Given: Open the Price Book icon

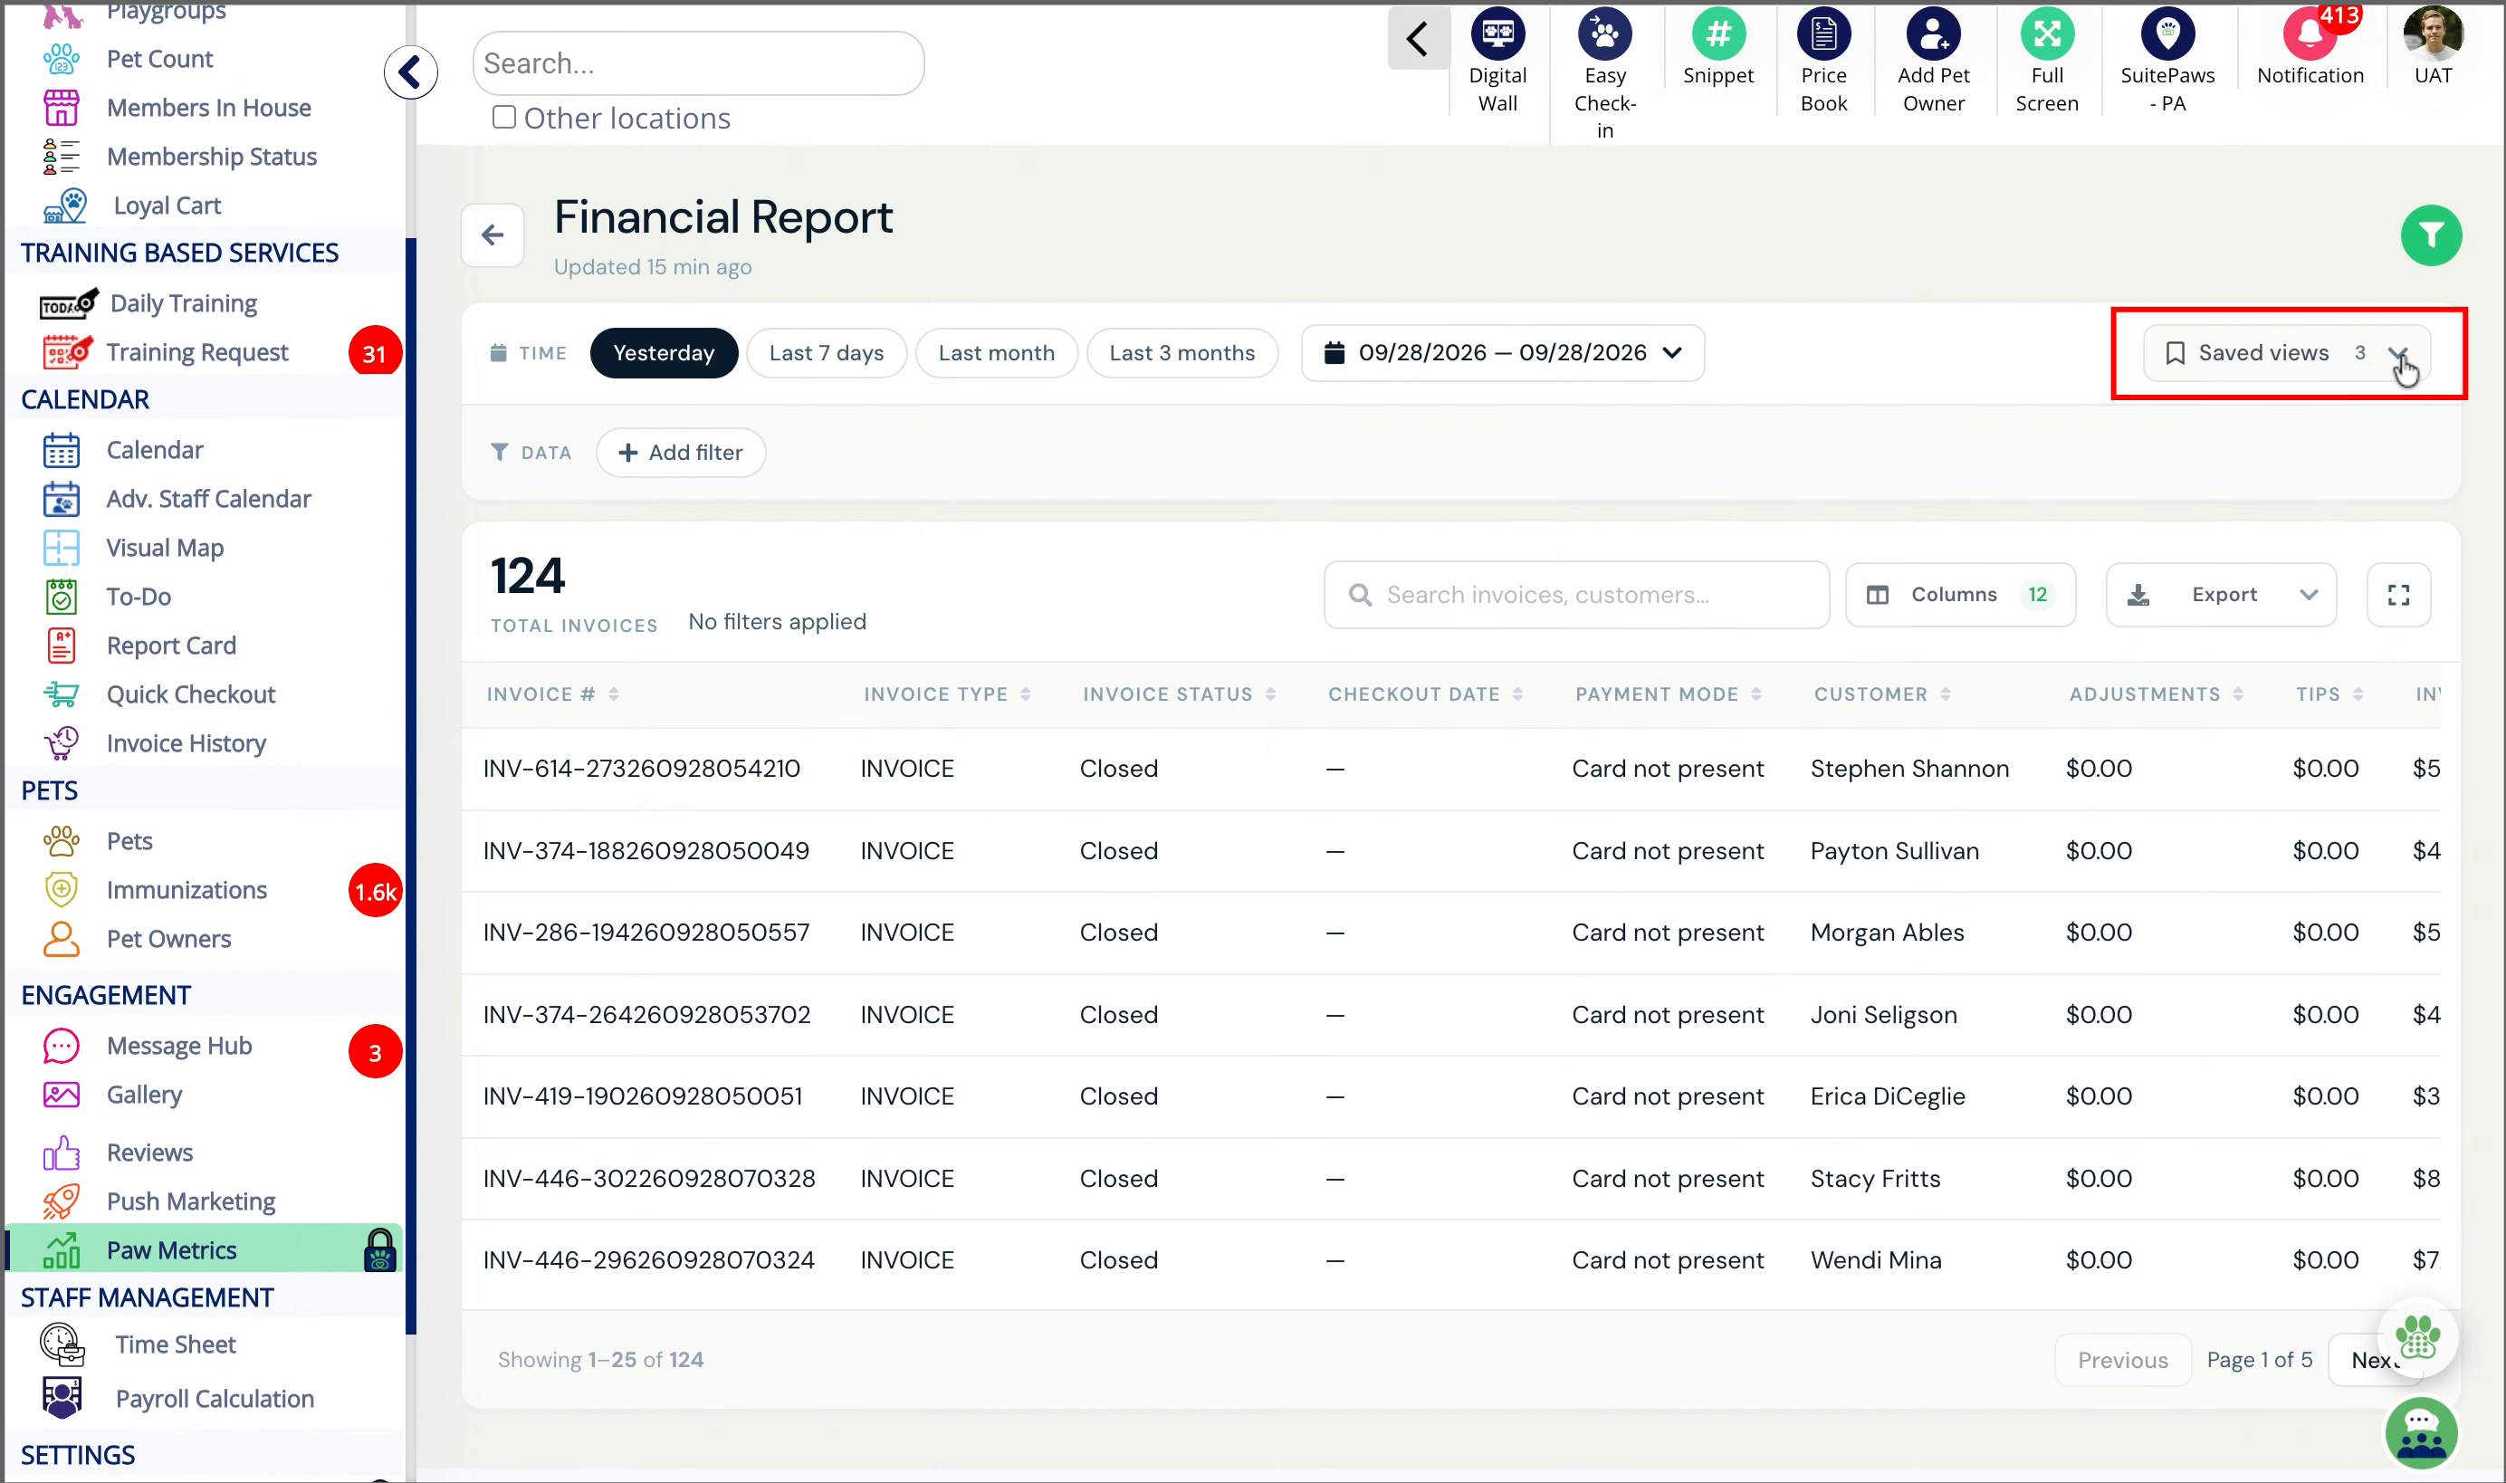Looking at the screenshot, I should click(x=1823, y=34).
